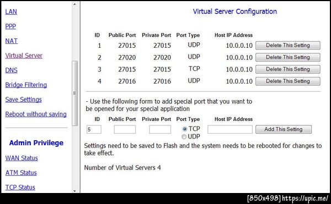This screenshot has height=204, width=331.
Task: Select the UDP port type radio button
Action: [184, 137]
